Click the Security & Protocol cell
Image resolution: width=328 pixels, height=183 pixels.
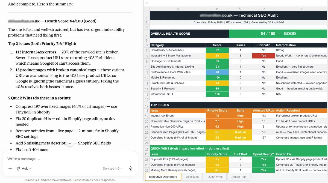[x=178, y=88]
